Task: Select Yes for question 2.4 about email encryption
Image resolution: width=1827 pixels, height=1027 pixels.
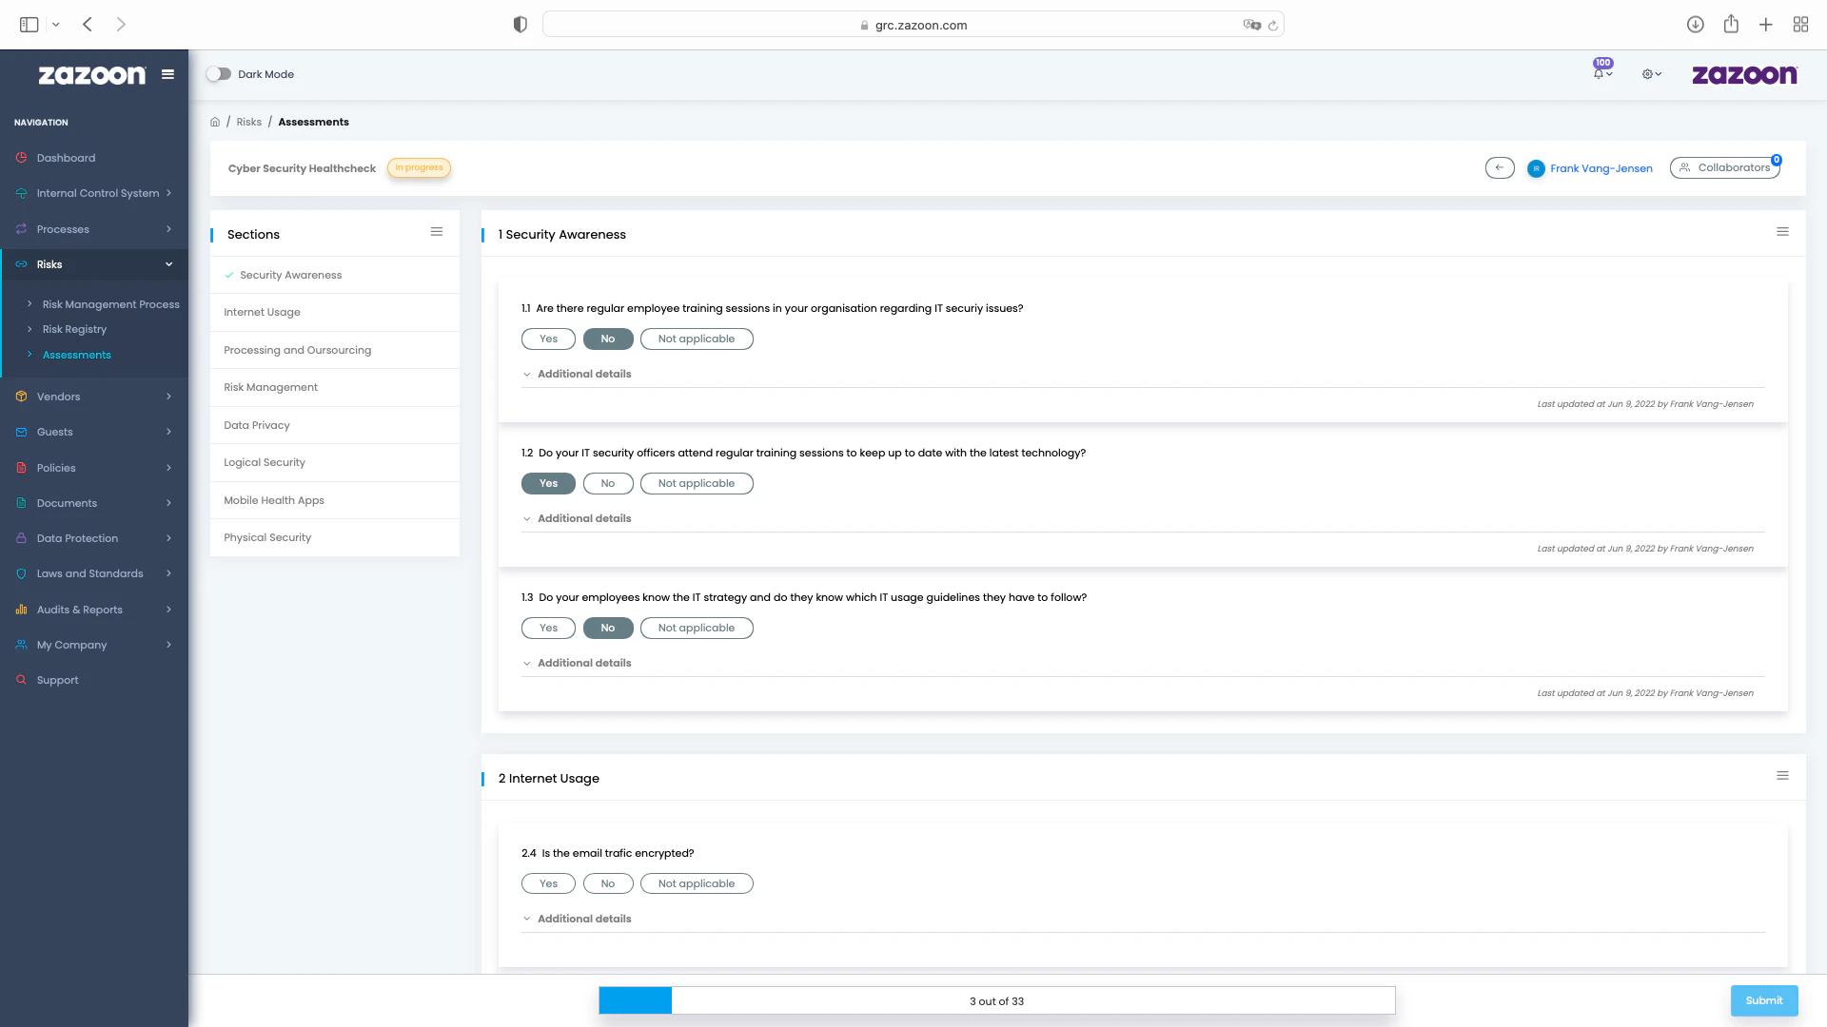Action: coord(548,883)
